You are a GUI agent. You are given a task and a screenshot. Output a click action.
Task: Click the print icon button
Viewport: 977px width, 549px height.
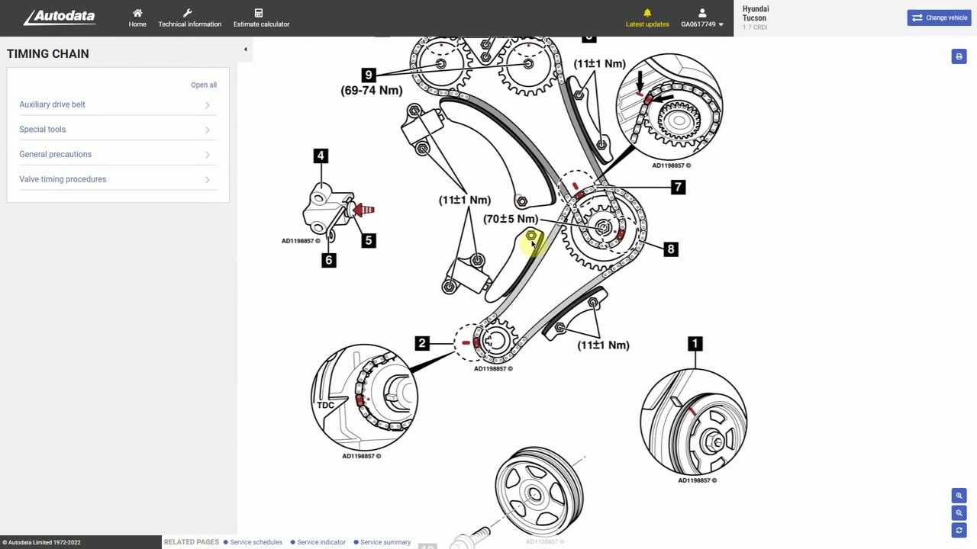[x=959, y=56]
